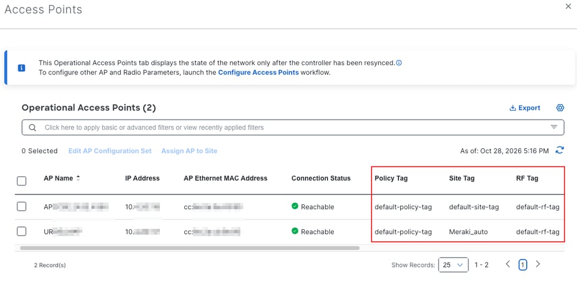Screen dimensions: 577x283
Task: Close the Access Points panel
Action: 568,6
